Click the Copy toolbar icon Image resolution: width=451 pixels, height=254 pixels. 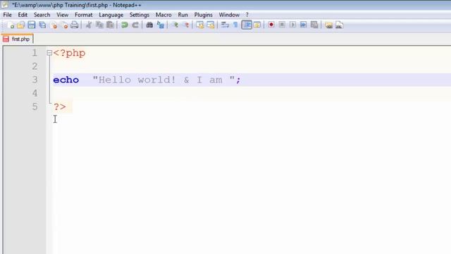click(99, 25)
